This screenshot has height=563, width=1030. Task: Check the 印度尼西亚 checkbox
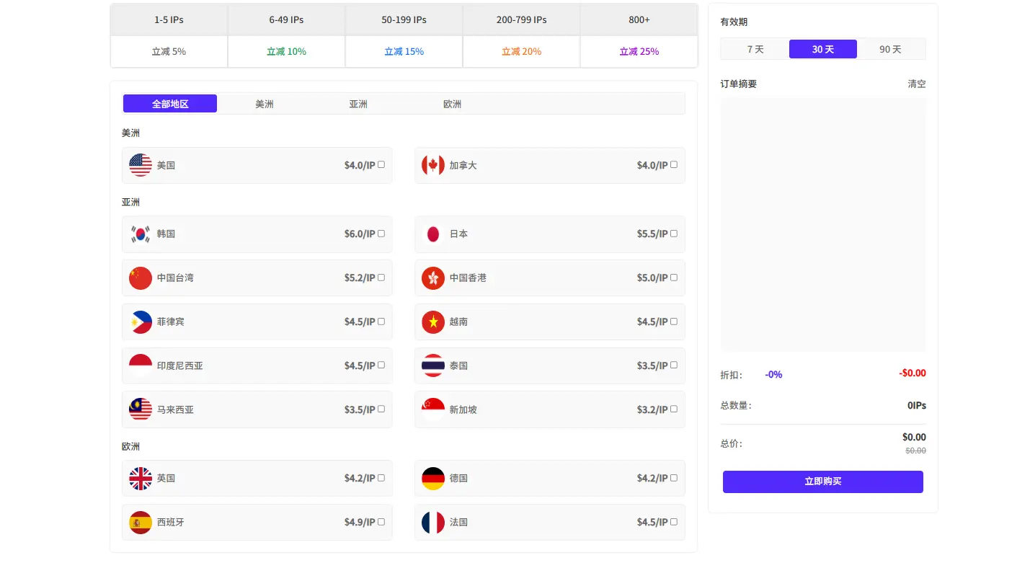[381, 365]
